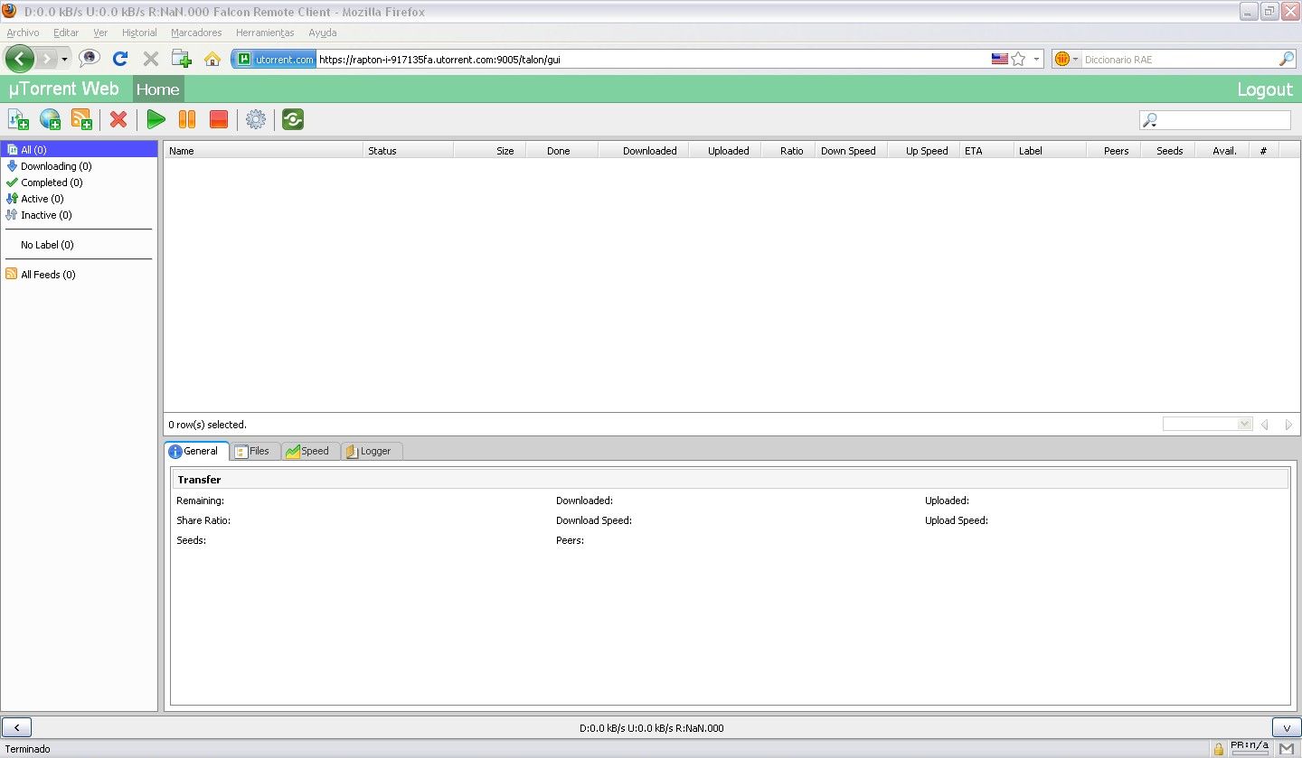Screen dimensions: 1302x758
Task: Click the green remote share icon
Action: coord(293,119)
